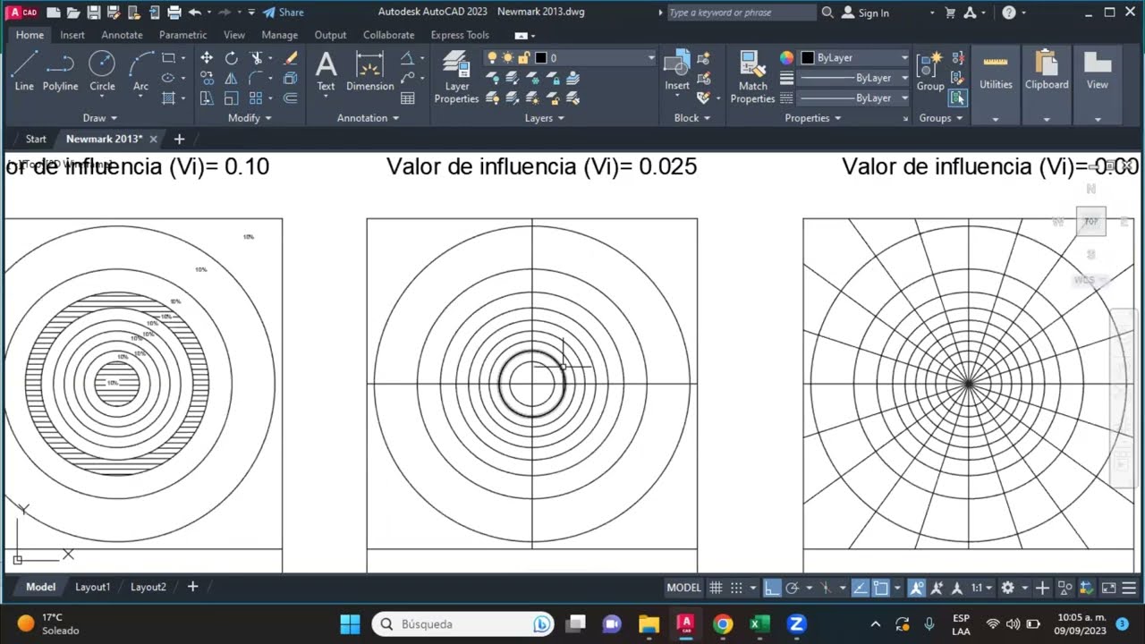Toggle 2D object snap
The image size is (1145, 644).
click(x=880, y=588)
